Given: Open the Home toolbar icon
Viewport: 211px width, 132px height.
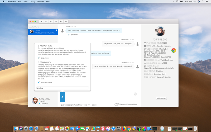Looking at the screenshot, I should pos(41,21).
